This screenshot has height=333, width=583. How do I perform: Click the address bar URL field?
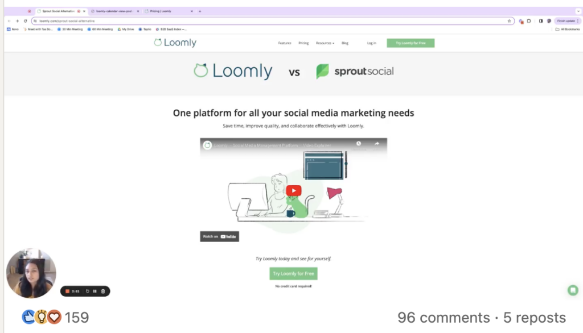273,21
